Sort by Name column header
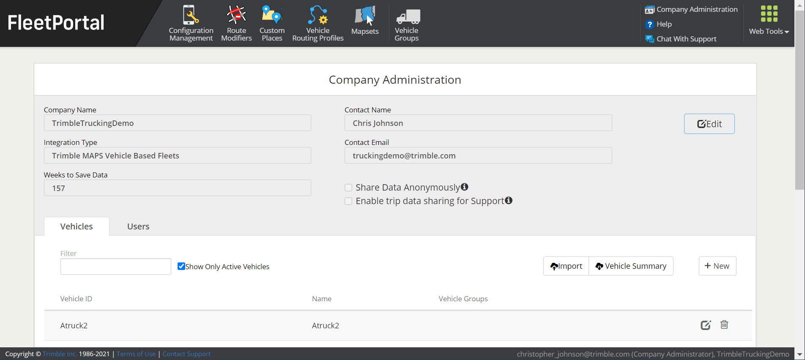 (322, 299)
